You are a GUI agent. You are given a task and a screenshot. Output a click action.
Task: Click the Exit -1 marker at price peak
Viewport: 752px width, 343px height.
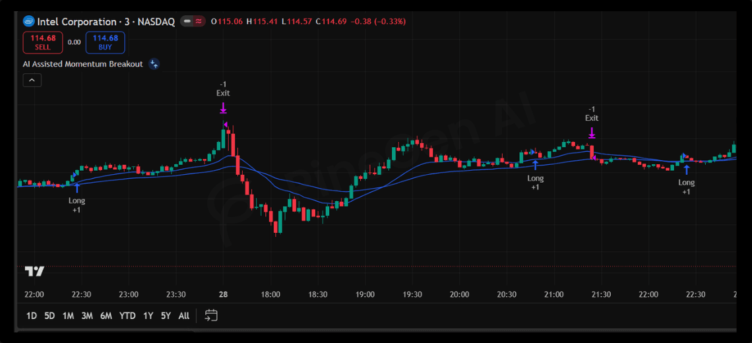click(x=223, y=98)
